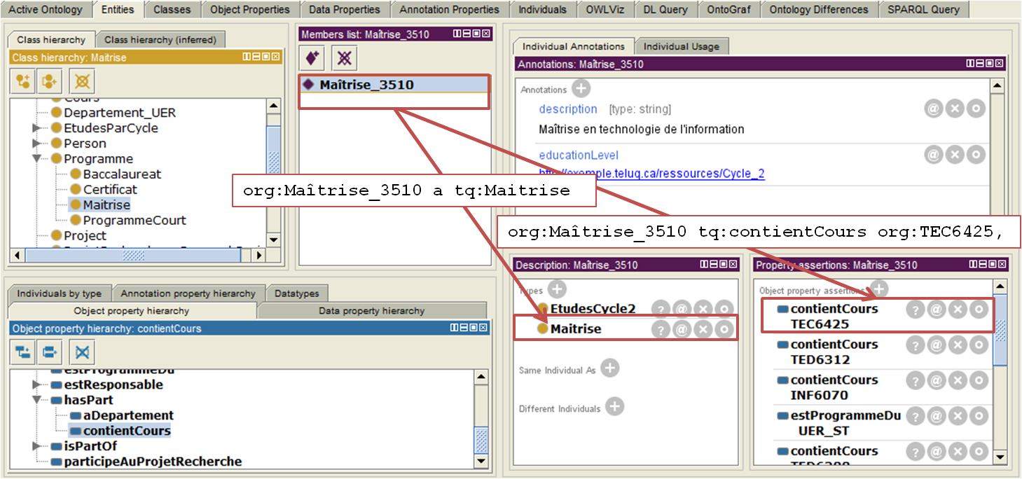The width and height of the screenshot is (1022, 479).
Task: Add a new annotation with the plus icon
Action: click(x=581, y=89)
